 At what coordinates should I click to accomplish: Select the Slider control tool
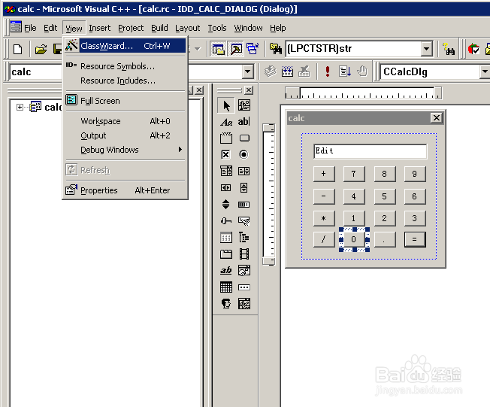pos(226,221)
